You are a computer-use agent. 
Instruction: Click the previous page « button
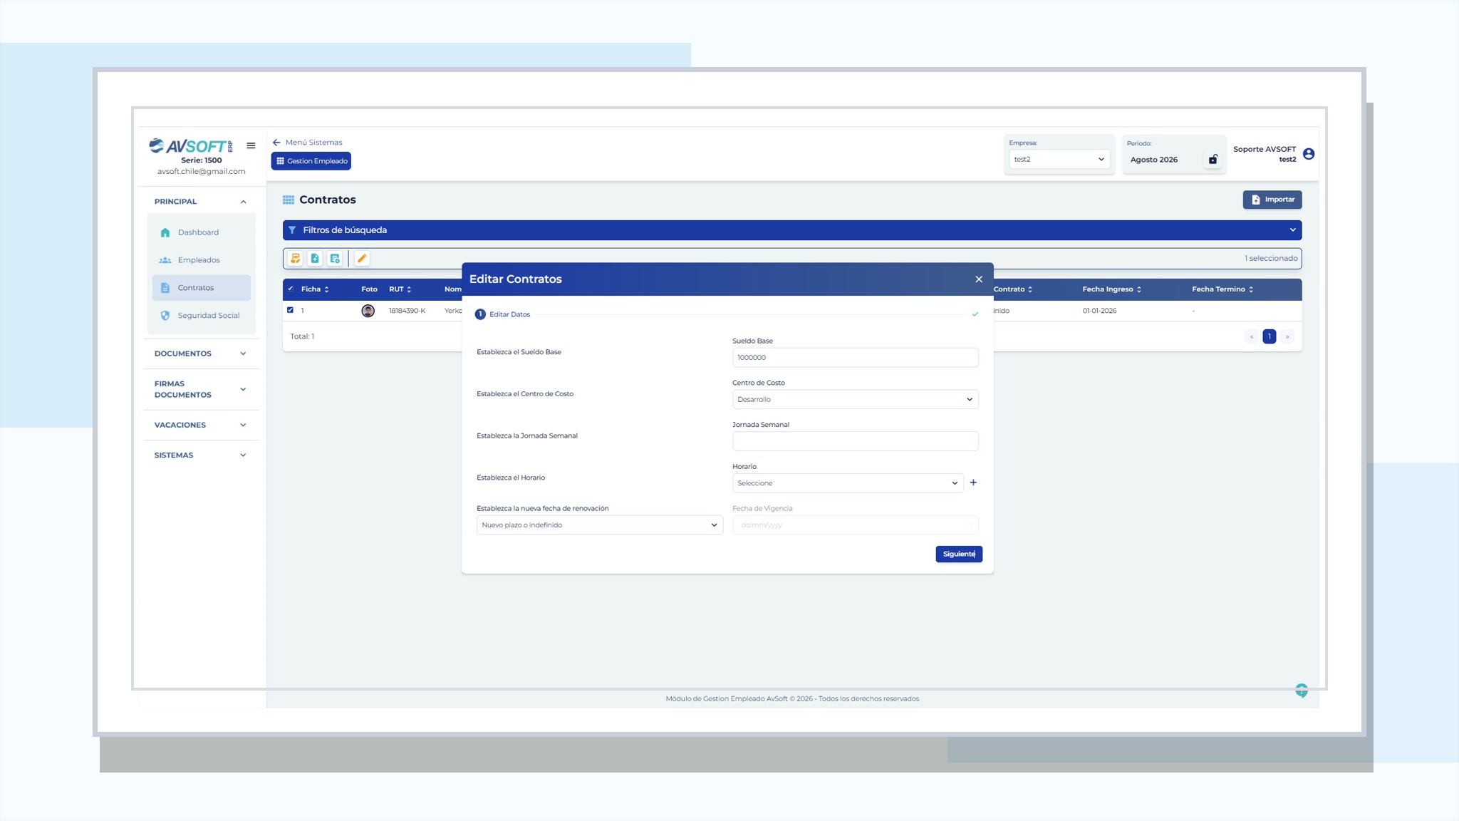tap(1252, 336)
